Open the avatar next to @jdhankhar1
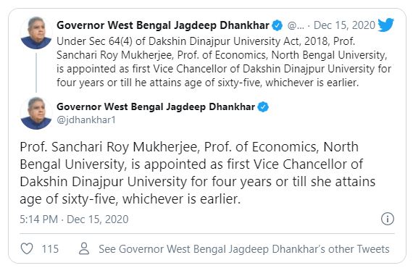 tap(36, 113)
